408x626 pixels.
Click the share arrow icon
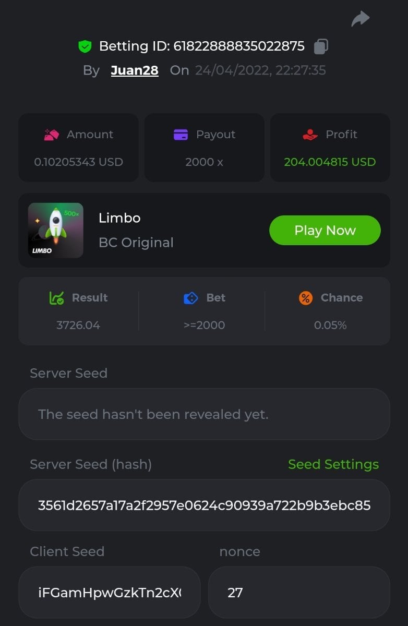click(x=360, y=19)
